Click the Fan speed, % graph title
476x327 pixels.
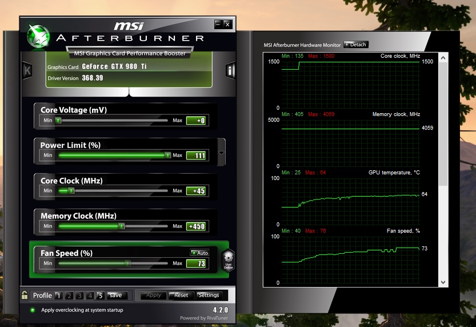(x=403, y=231)
